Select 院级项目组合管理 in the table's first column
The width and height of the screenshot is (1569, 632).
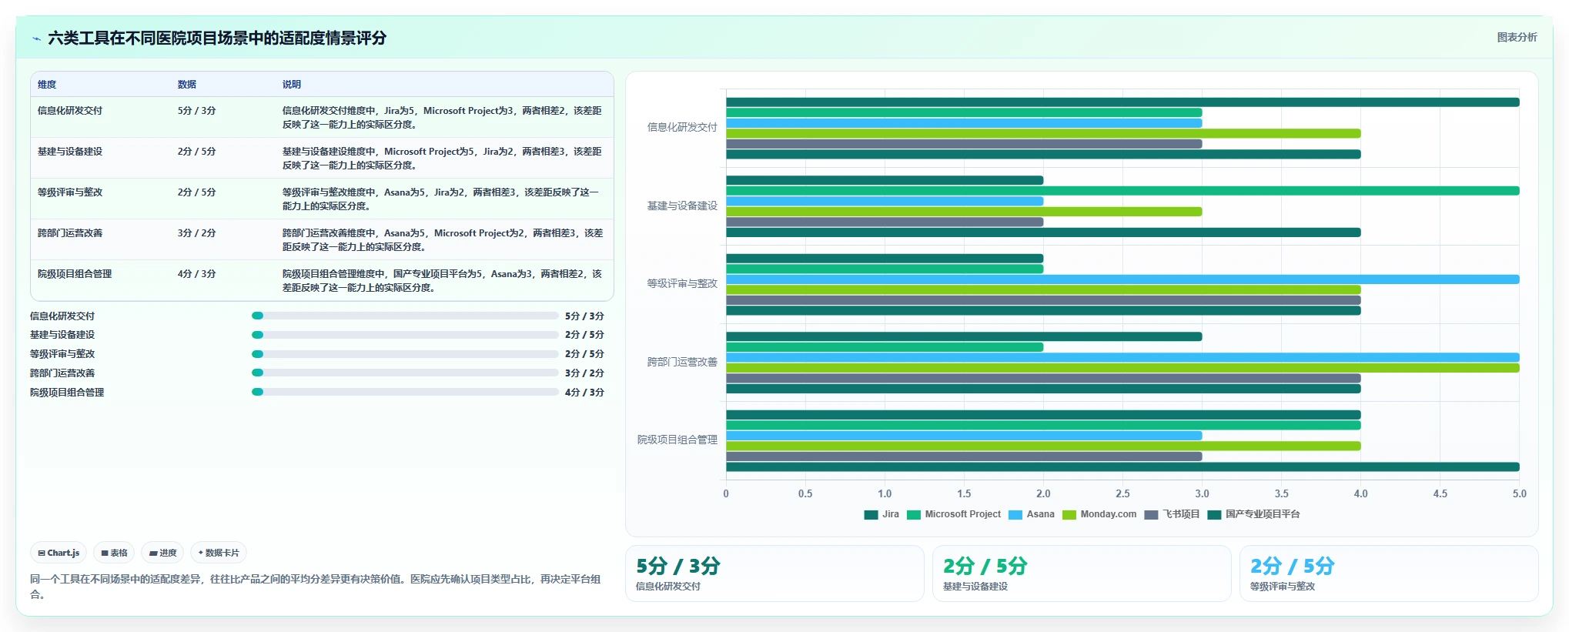point(75,274)
